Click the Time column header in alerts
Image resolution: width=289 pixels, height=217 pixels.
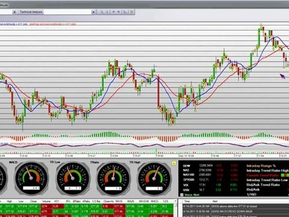tap(187, 201)
